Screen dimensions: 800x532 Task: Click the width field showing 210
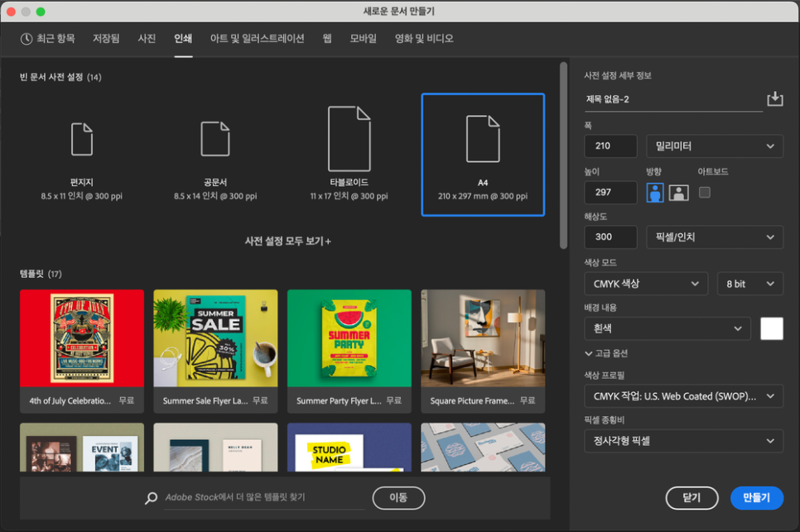click(610, 146)
